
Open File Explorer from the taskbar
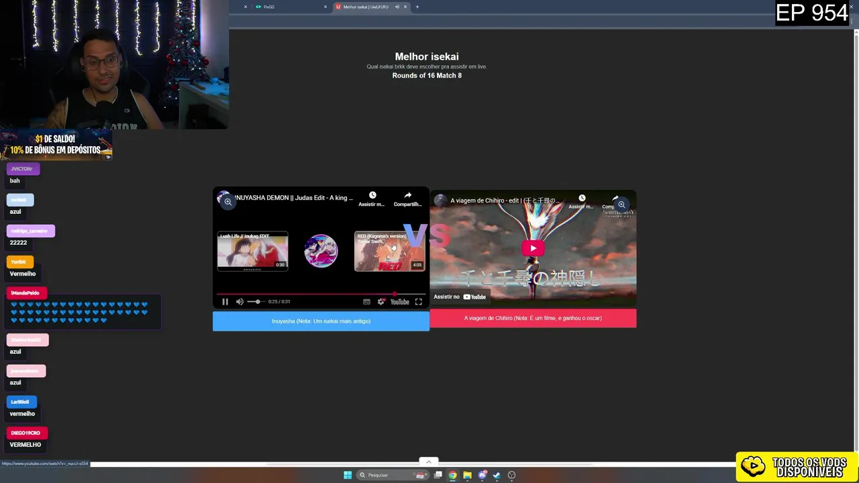(467, 475)
